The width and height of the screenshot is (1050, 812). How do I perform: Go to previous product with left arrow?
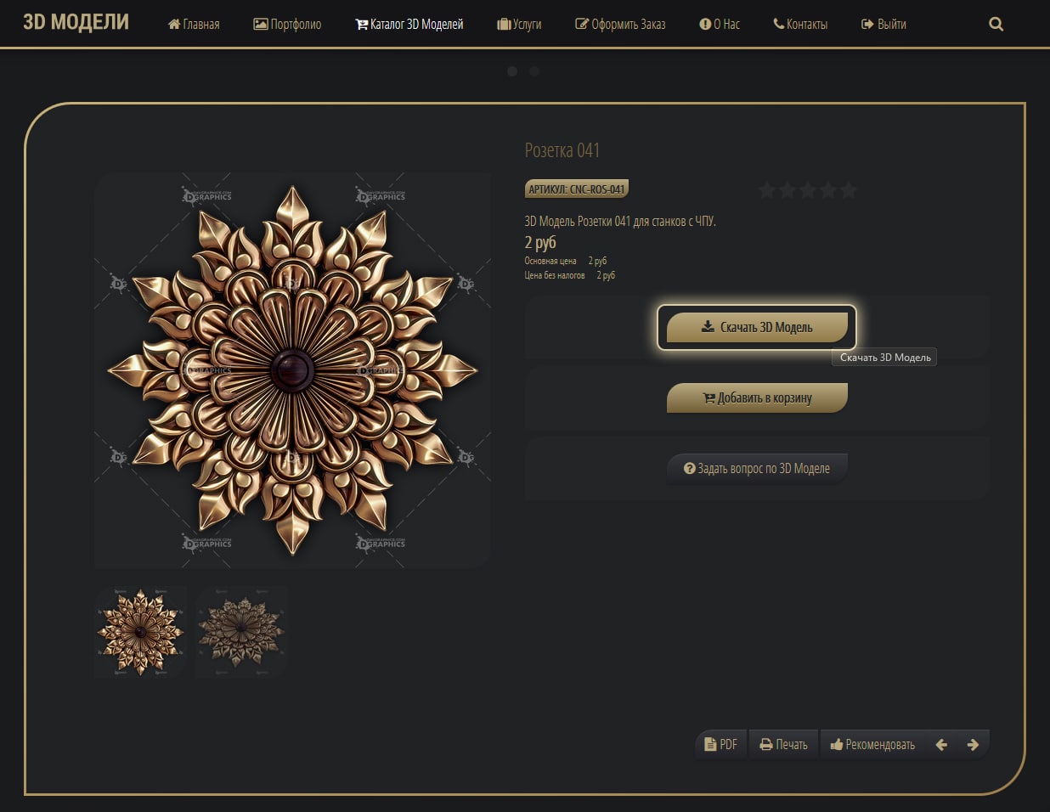point(941,745)
